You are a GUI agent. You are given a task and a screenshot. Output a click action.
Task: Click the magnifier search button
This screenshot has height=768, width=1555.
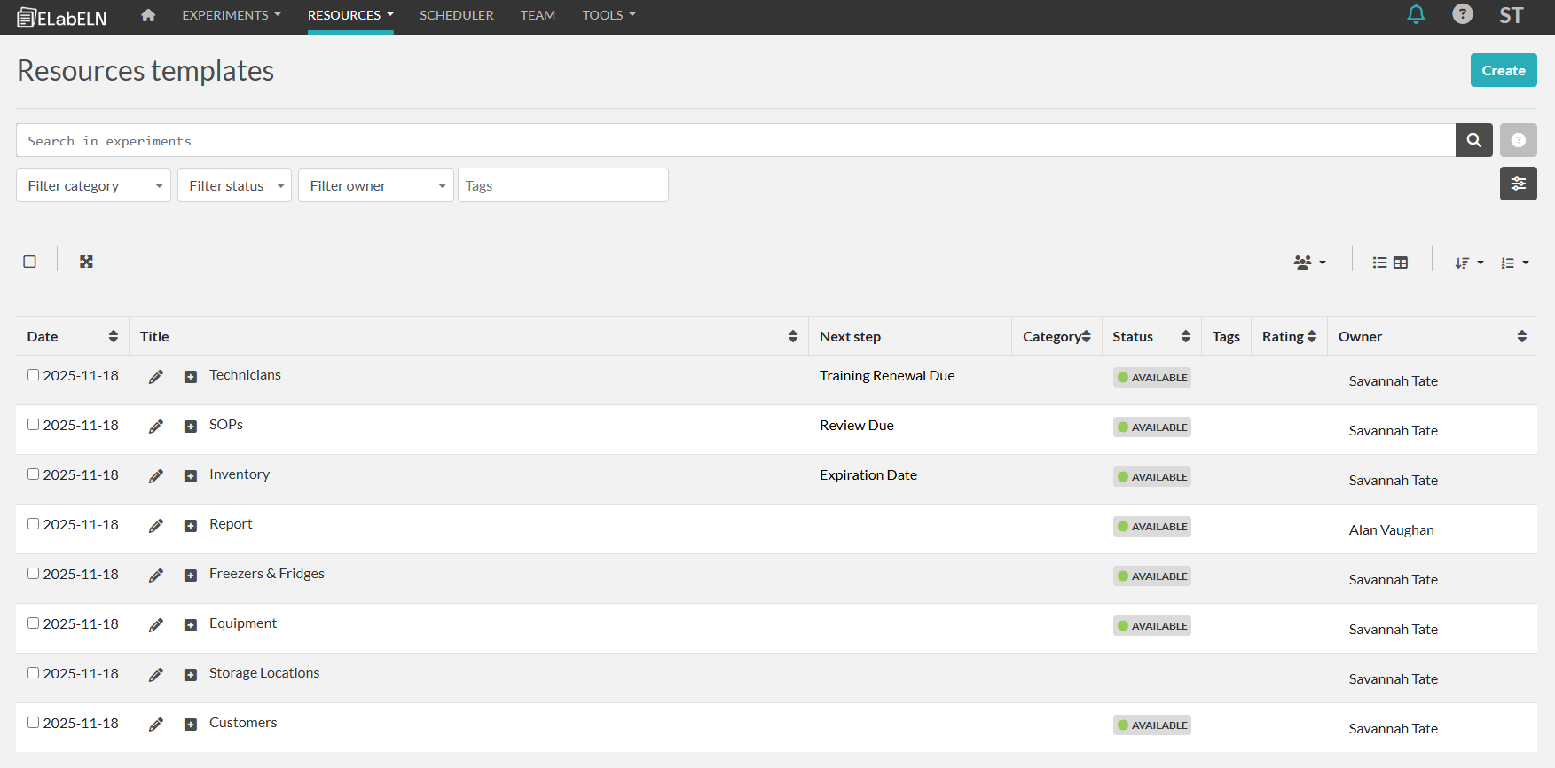1473,140
